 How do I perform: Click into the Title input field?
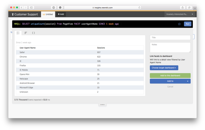pyautogui.click(x=170, y=38)
